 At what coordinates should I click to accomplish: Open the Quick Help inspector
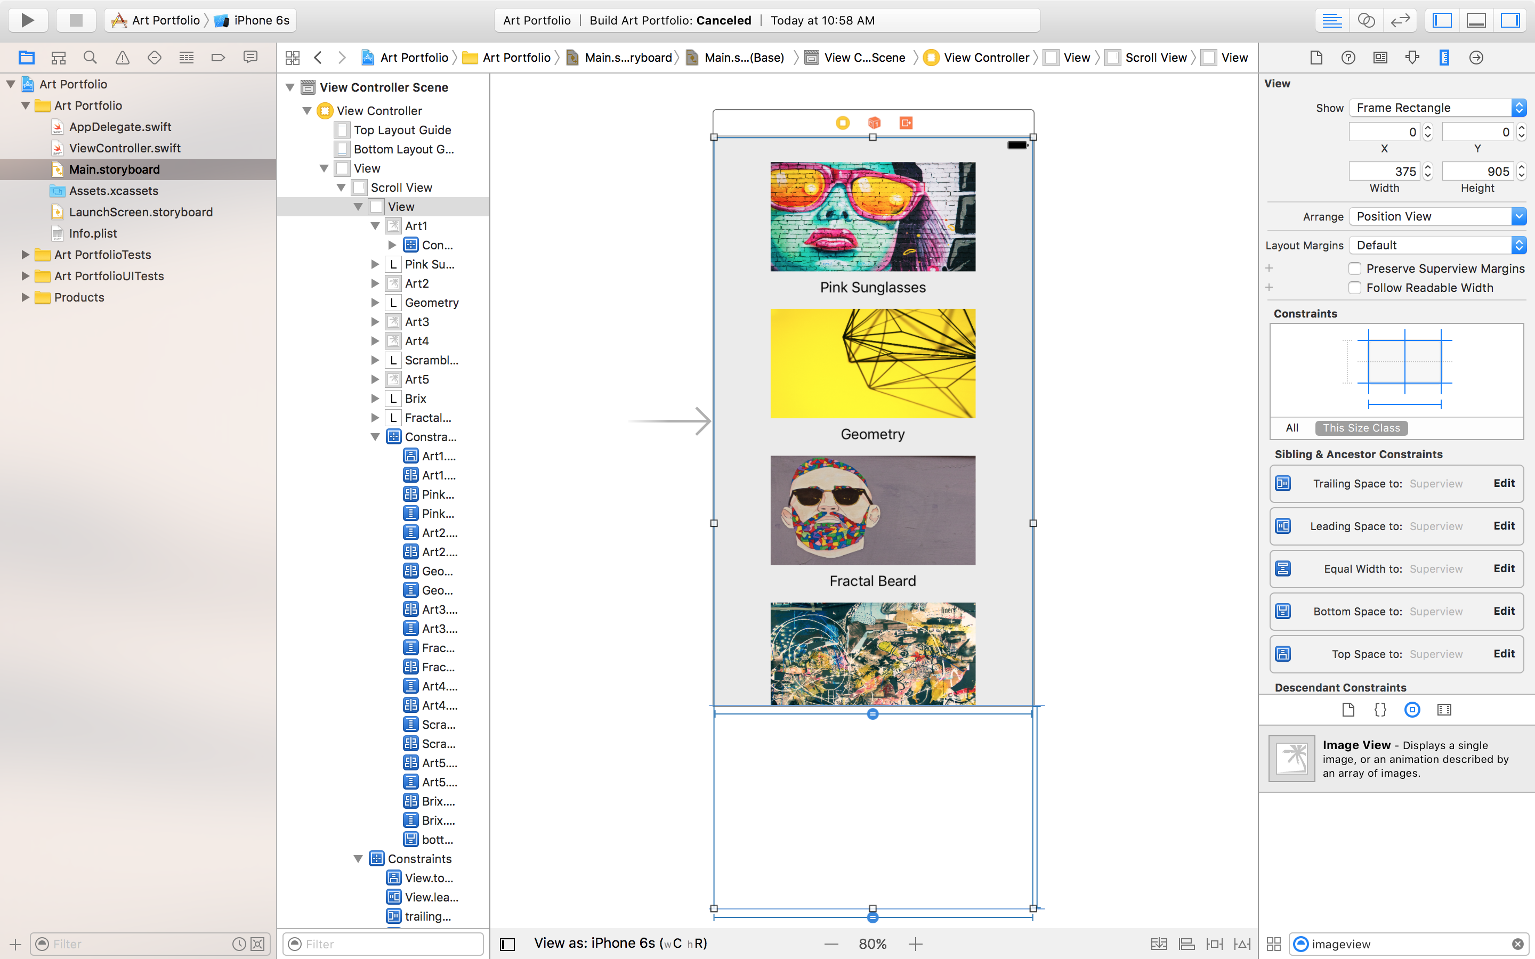click(x=1348, y=58)
